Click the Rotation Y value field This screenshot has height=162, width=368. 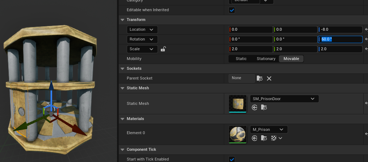[x=295, y=39]
